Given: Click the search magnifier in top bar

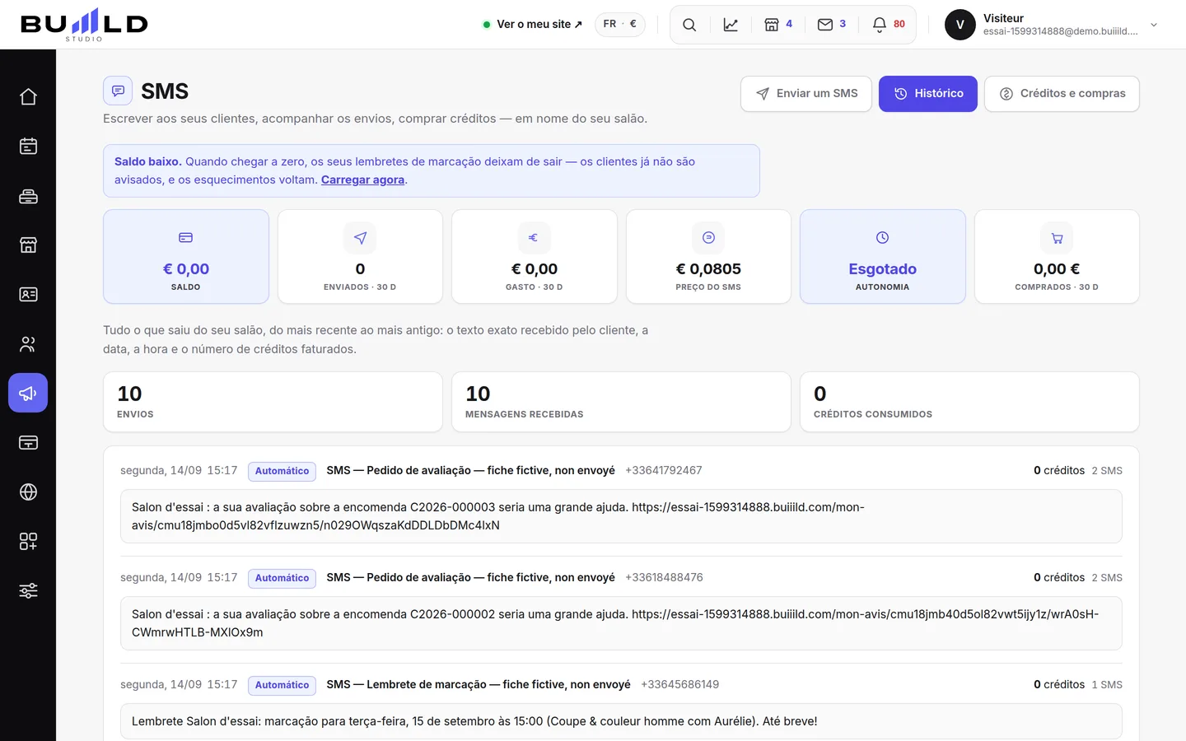Looking at the screenshot, I should click(x=689, y=25).
